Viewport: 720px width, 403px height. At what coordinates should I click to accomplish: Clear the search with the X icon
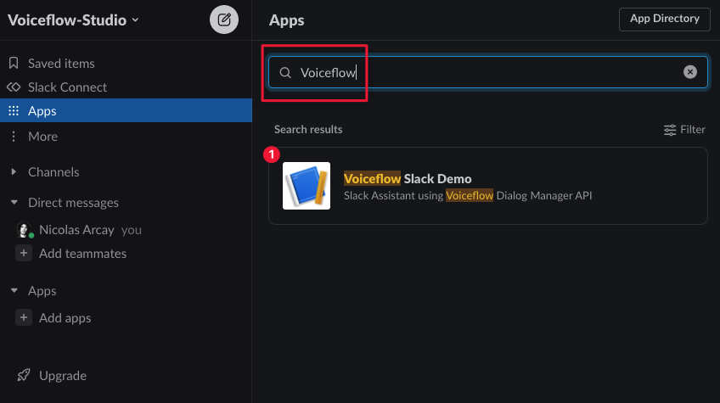point(689,71)
